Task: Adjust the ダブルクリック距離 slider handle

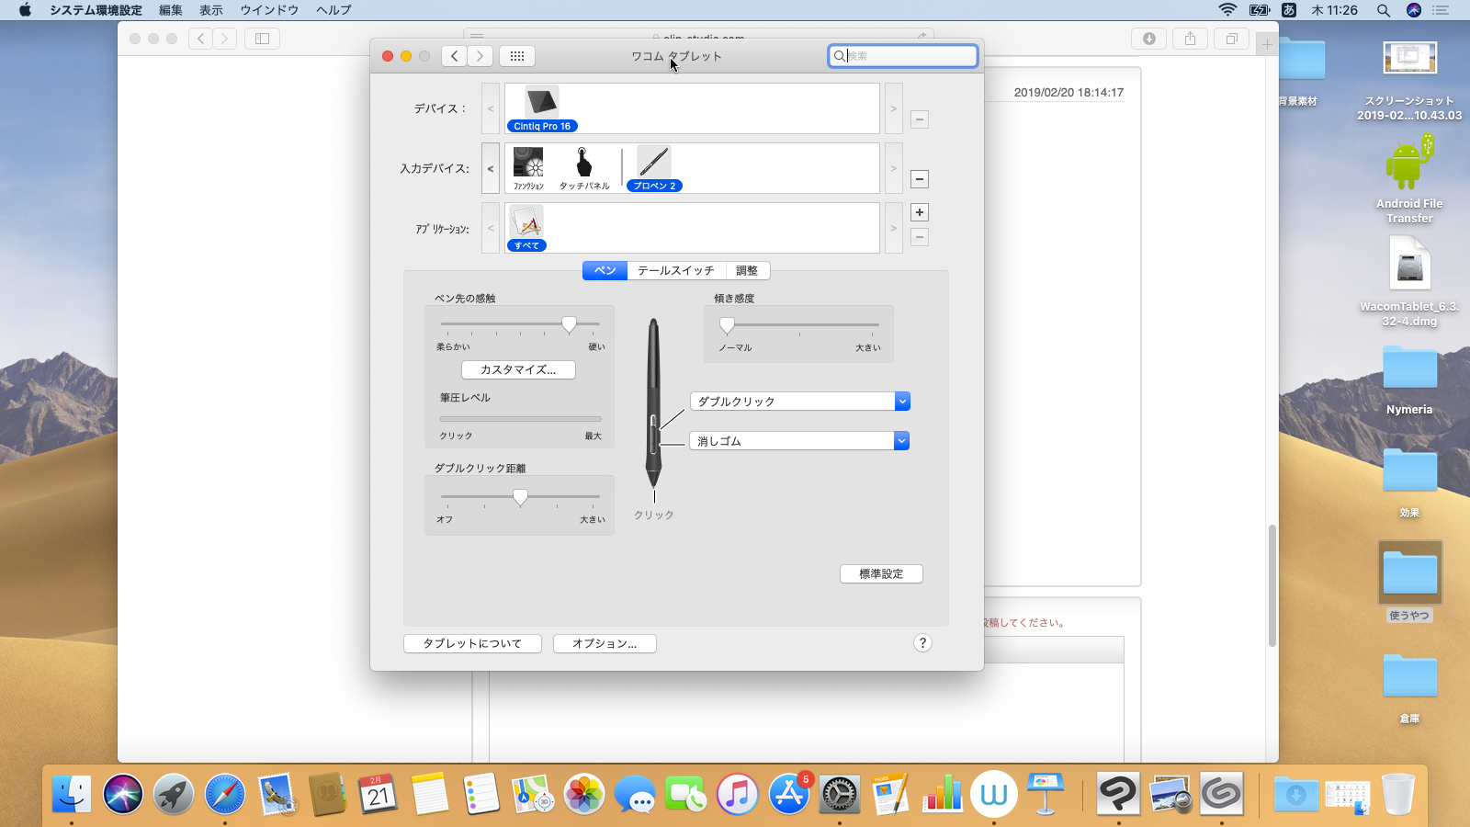Action: [520, 497]
